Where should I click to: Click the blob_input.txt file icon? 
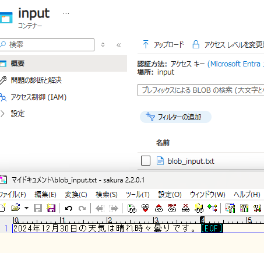pos(160,161)
